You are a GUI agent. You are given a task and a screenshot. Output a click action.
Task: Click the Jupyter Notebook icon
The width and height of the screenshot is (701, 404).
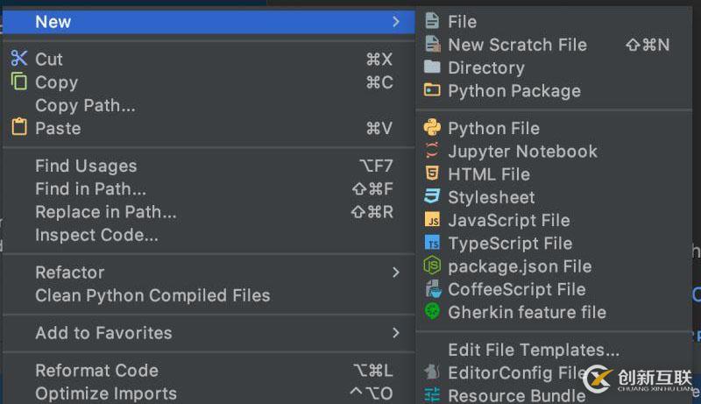(432, 151)
